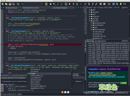Viewport: 130px width, 96px height.
Task: Close dockview.py with the red X
Action: coord(83,8)
